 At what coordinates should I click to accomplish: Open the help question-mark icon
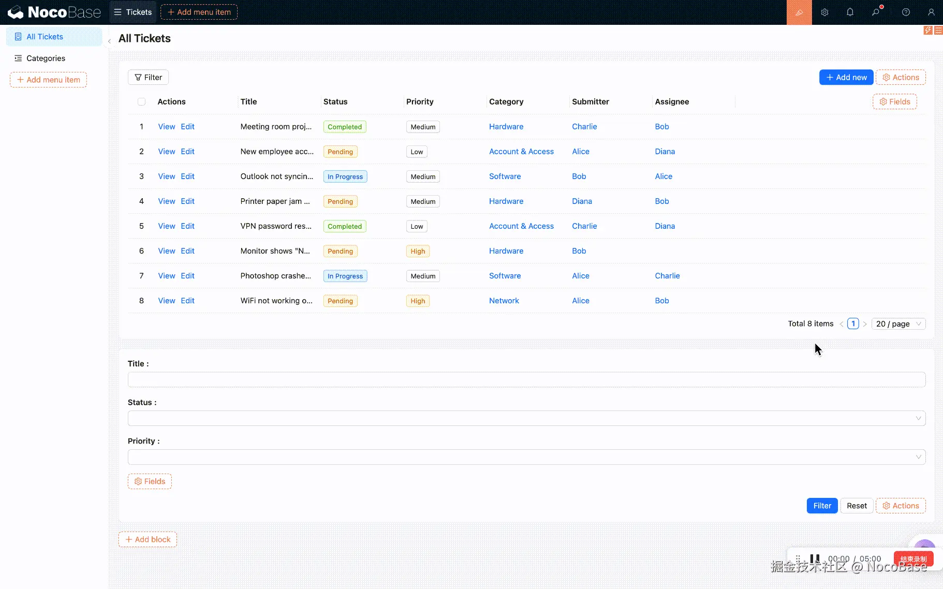click(x=906, y=12)
